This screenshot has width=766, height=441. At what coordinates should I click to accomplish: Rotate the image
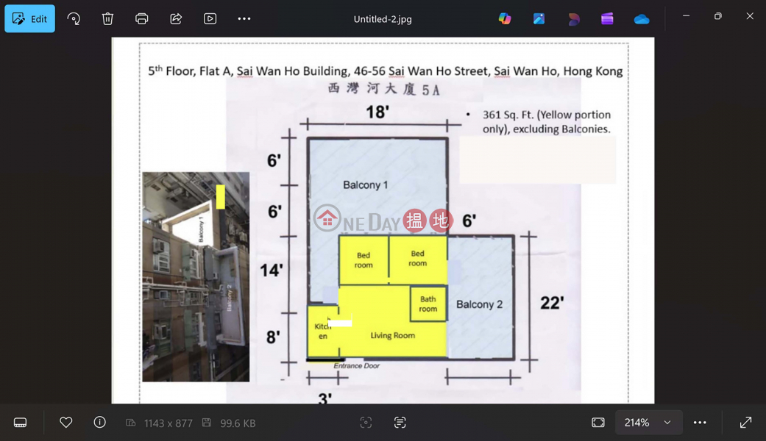(74, 18)
